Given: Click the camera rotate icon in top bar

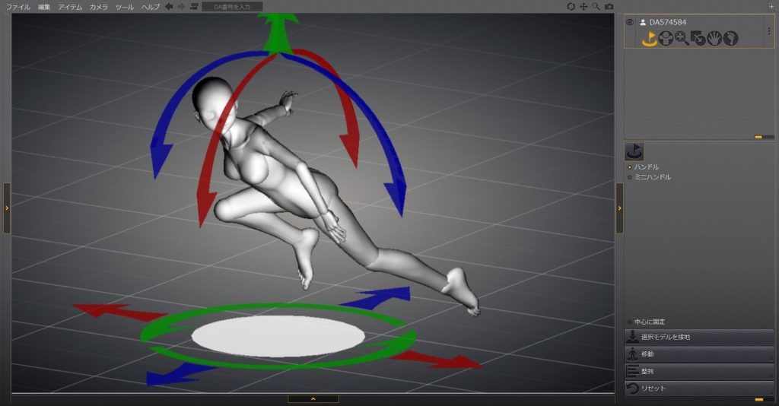Looking at the screenshot, I should (x=571, y=6).
